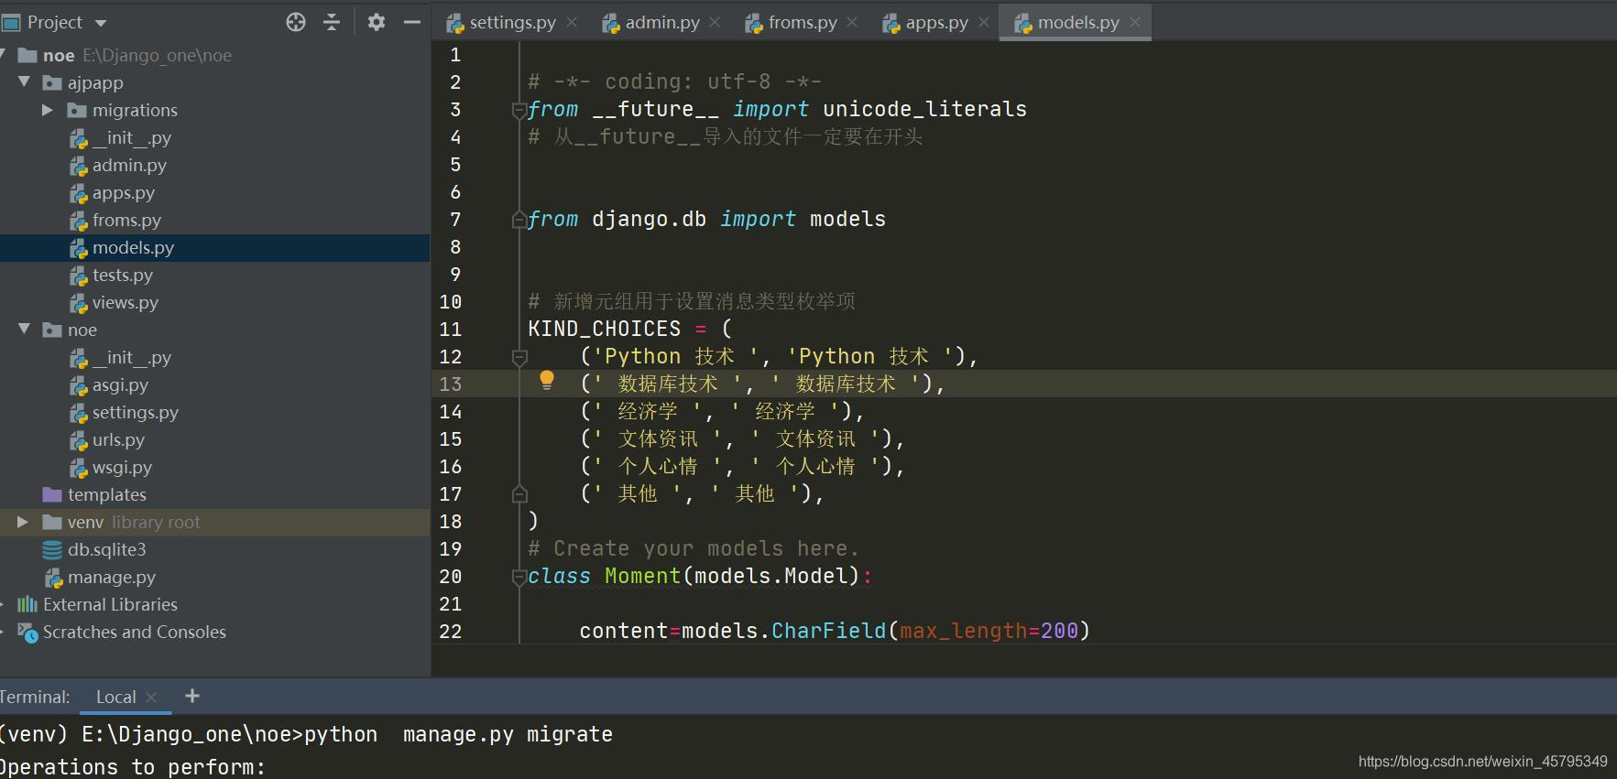Click line number 20 in gutter

click(x=451, y=577)
